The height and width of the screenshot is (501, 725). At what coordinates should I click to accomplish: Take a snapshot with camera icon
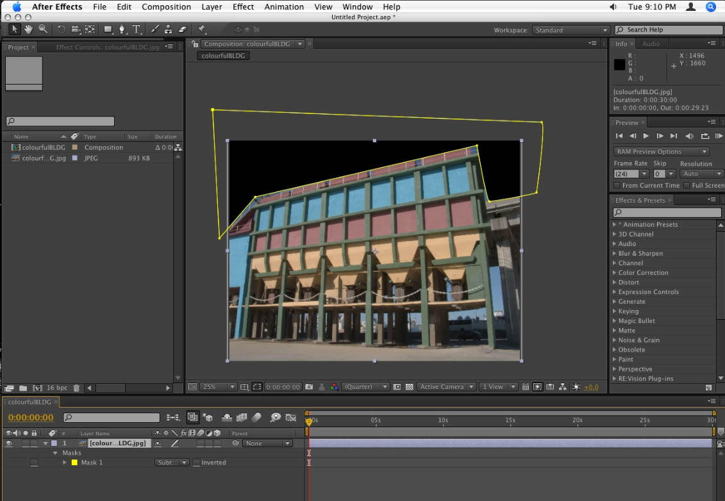309,387
